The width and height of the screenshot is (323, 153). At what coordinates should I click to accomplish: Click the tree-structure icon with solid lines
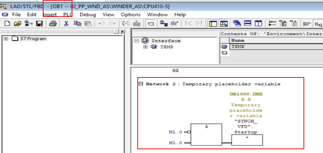tap(283, 24)
